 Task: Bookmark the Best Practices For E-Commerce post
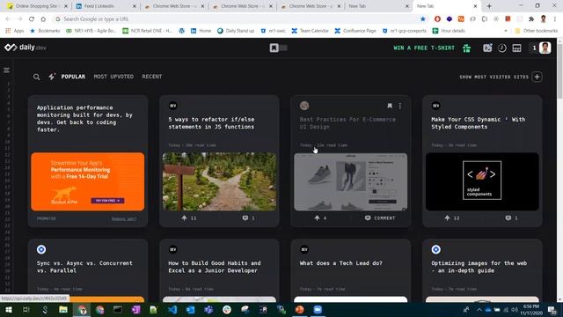click(x=390, y=106)
